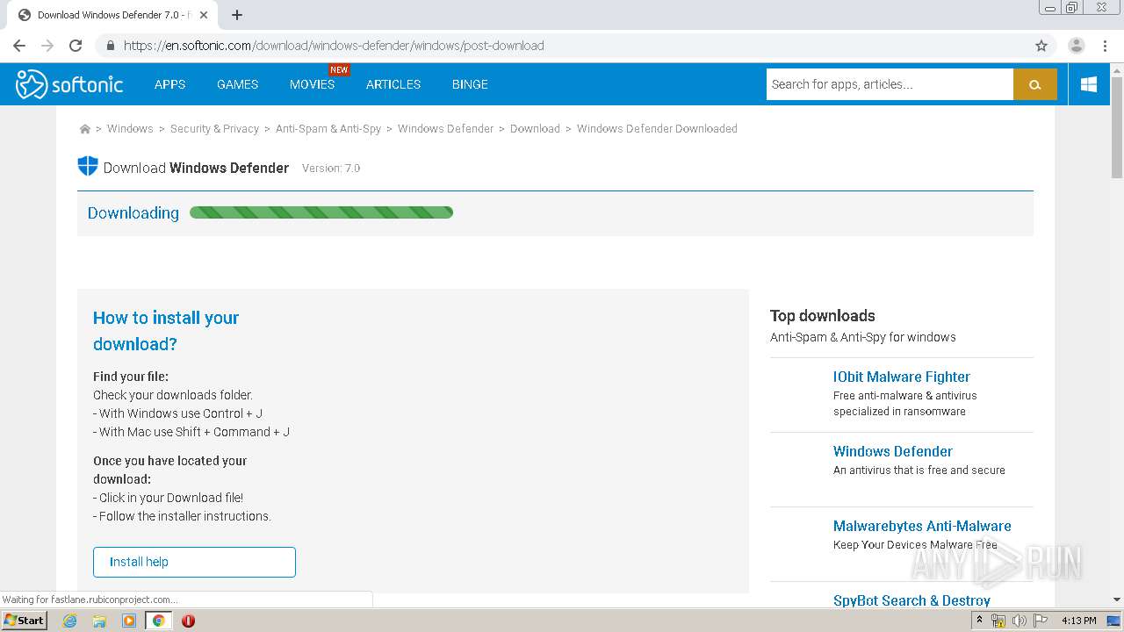The height and width of the screenshot is (632, 1124).
Task: Show hidden tray icons arrow
Action: coord(979,621)
